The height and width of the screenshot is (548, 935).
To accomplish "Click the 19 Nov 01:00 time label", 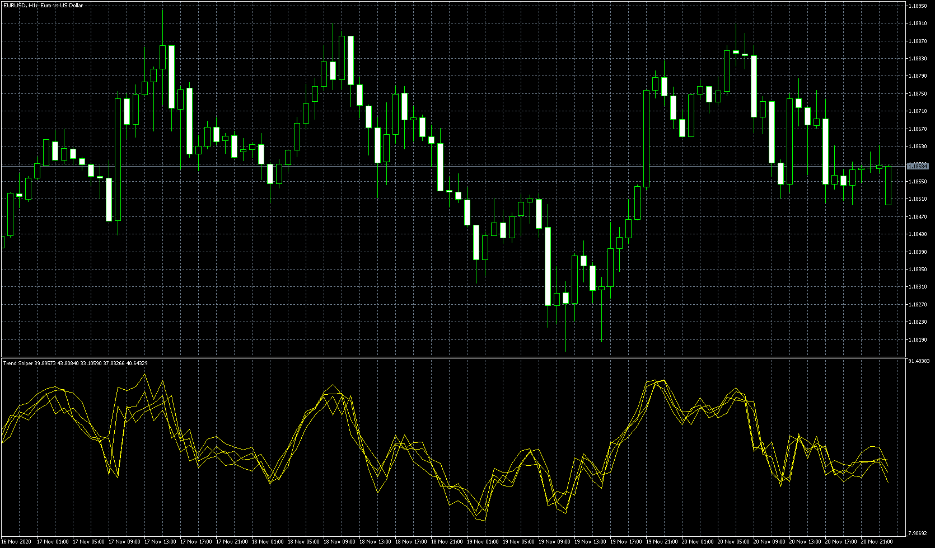I will pyautogui.click(x=483, y=542).
